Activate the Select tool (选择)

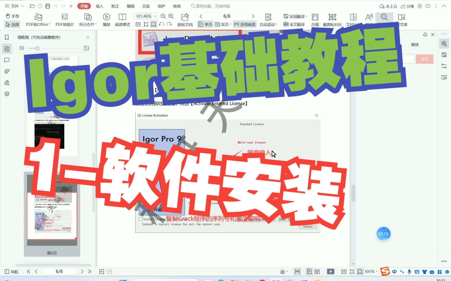[13, 24]
